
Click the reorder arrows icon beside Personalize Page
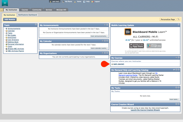pyautogui.click(x=178, y=19)
